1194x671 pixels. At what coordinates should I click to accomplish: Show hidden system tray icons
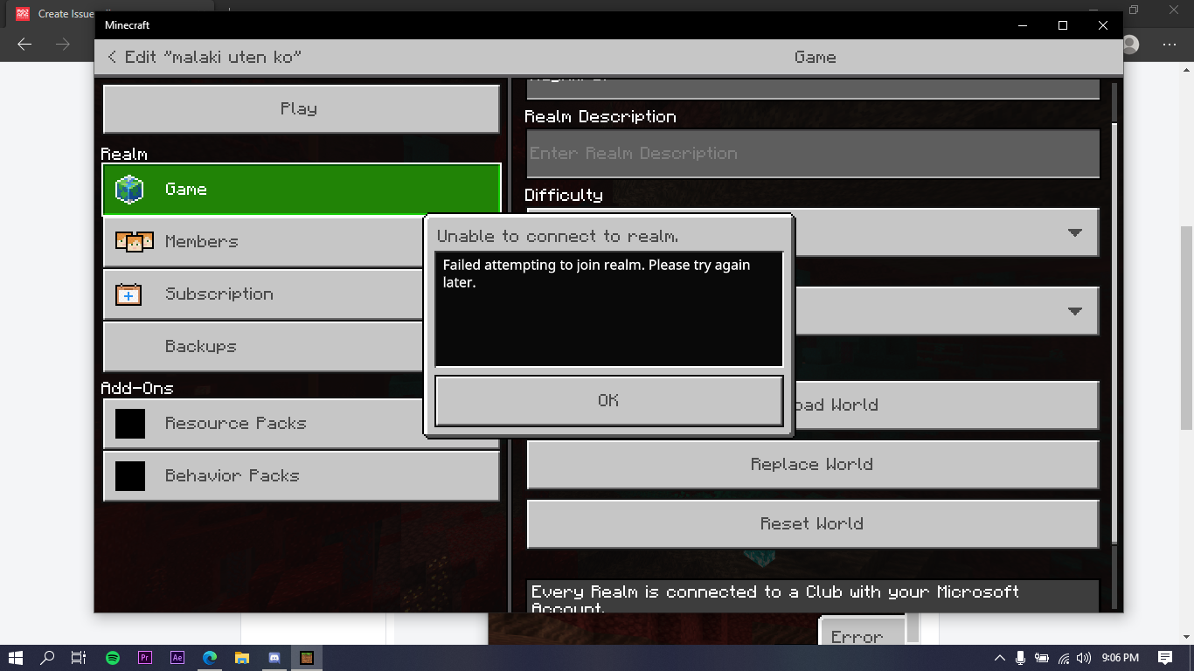click(1000, 658)
